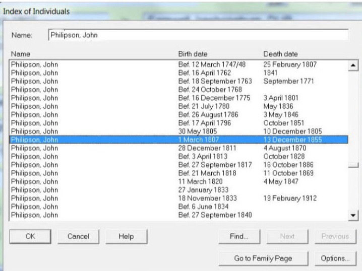
Task: Click the OK button
Action: [x=30, y=236]
